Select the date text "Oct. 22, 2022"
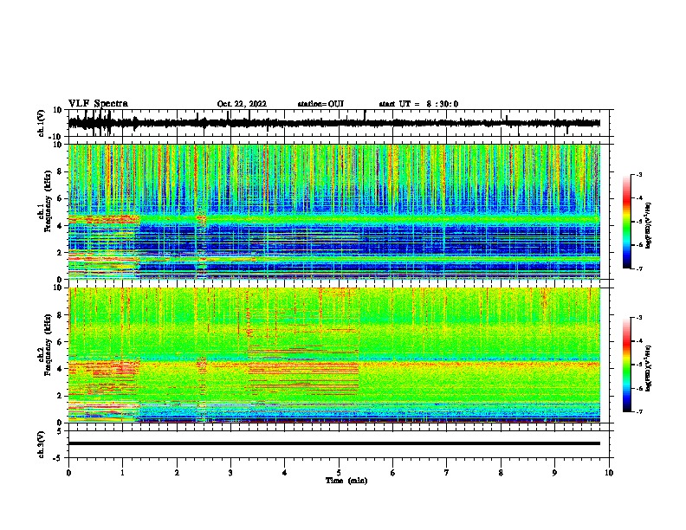The height and width of the screenshot is (530, 686). click(242, 104)
